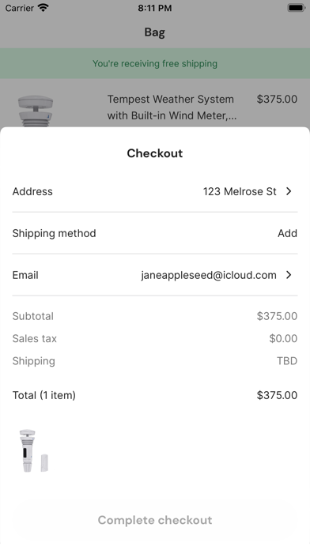Click the Total (1 item) line
This screenshot has width=310, height=550.
155,395
